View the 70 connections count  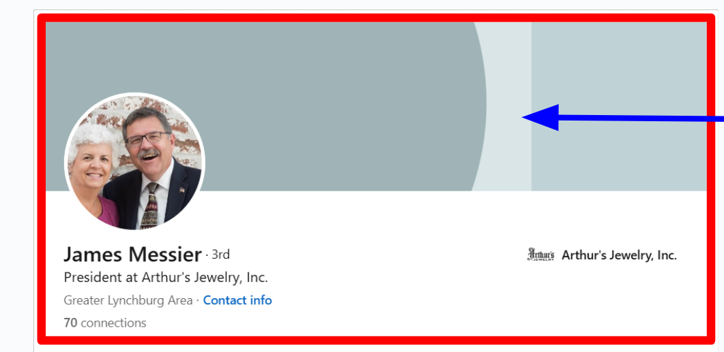(x=105, y=323)
